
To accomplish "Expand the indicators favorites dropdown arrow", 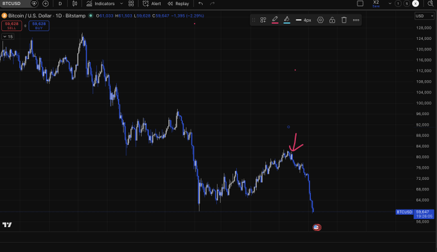I will pos(121,4).
